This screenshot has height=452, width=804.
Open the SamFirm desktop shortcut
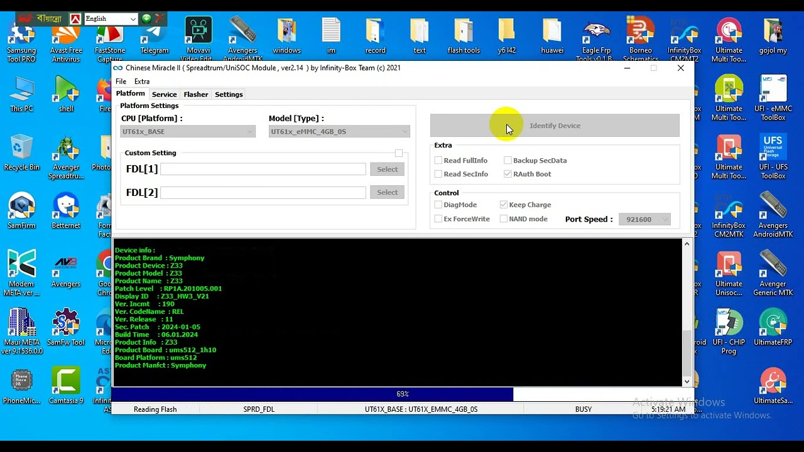tap(21, 211)
